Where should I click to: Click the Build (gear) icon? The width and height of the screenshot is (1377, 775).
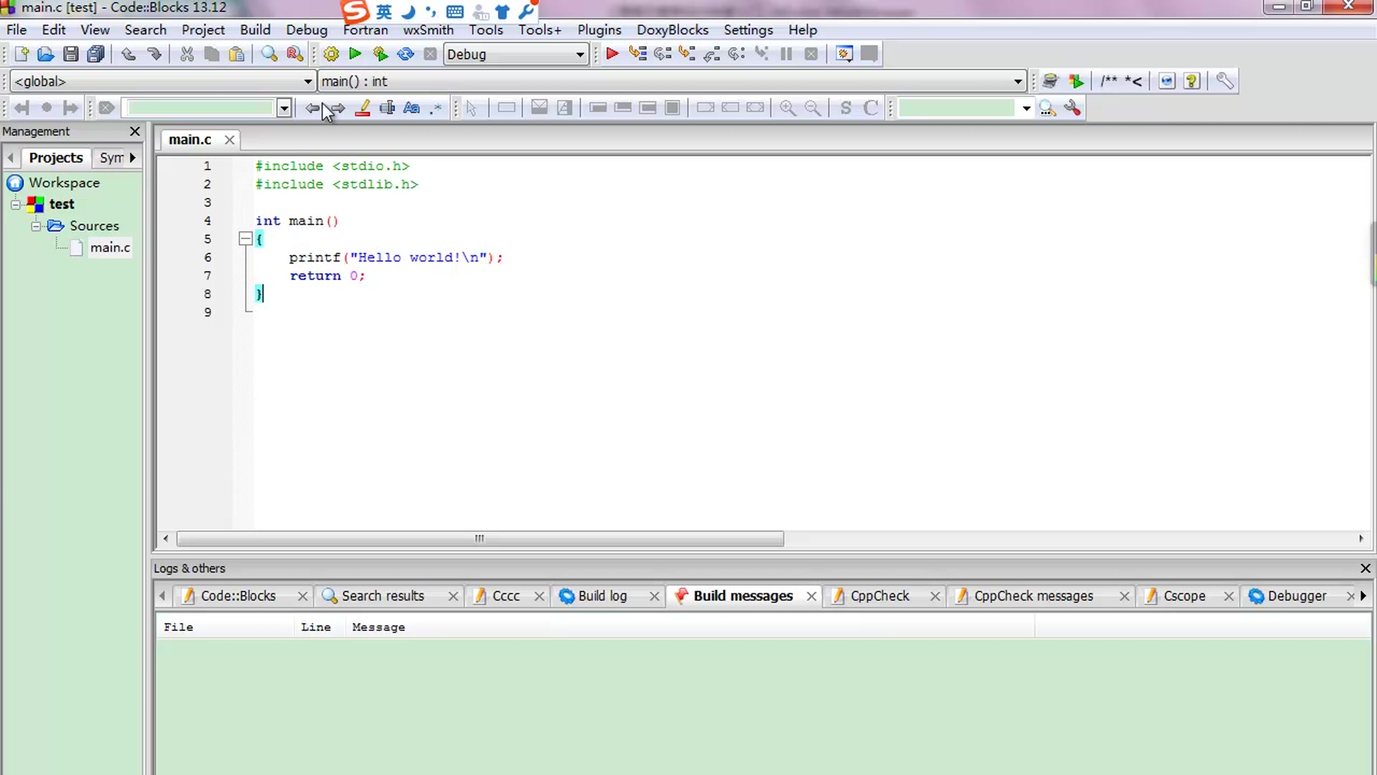click(331, 54)
